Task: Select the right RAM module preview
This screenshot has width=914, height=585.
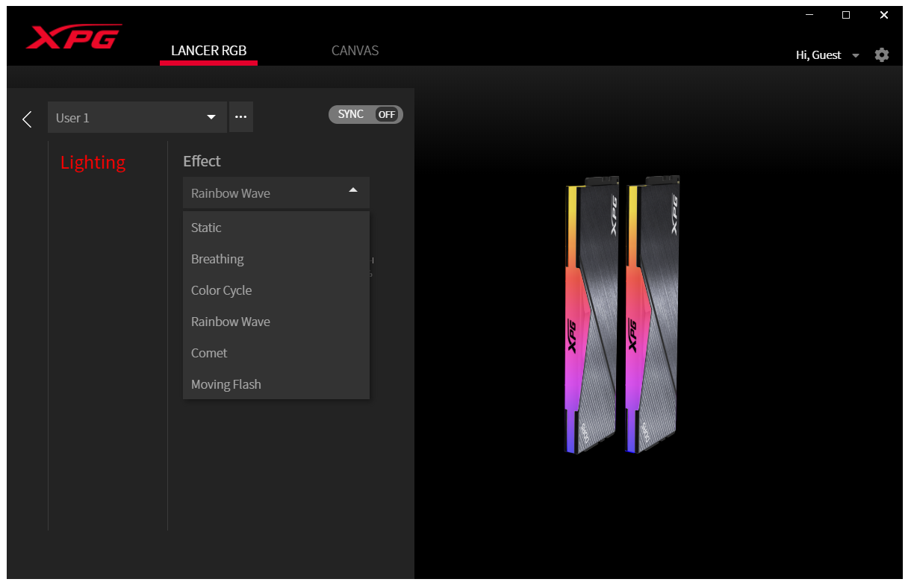Action: click(x=653, y=314)
